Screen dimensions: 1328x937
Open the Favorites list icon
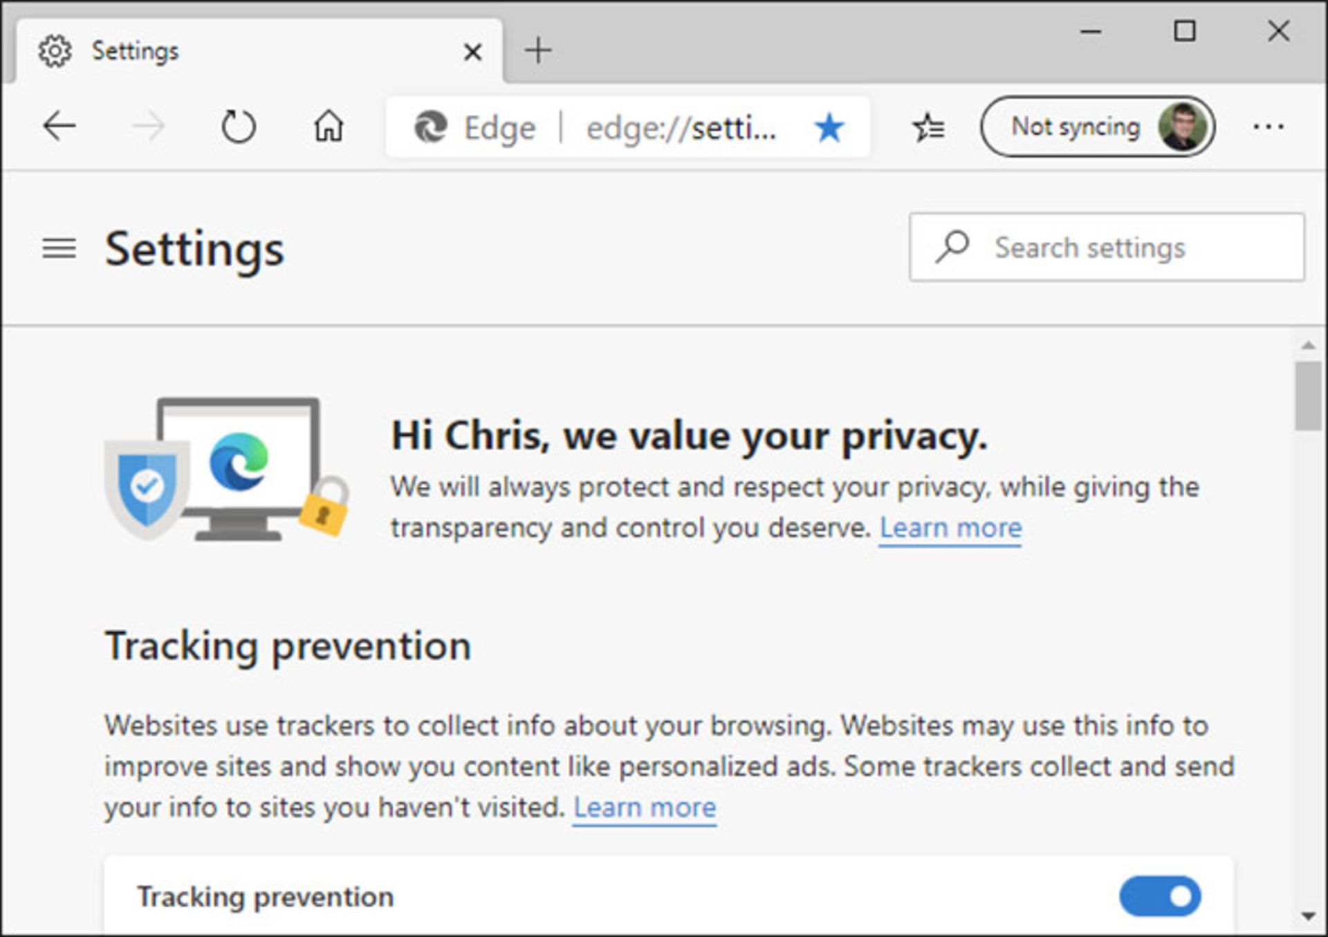coord(928,128)
